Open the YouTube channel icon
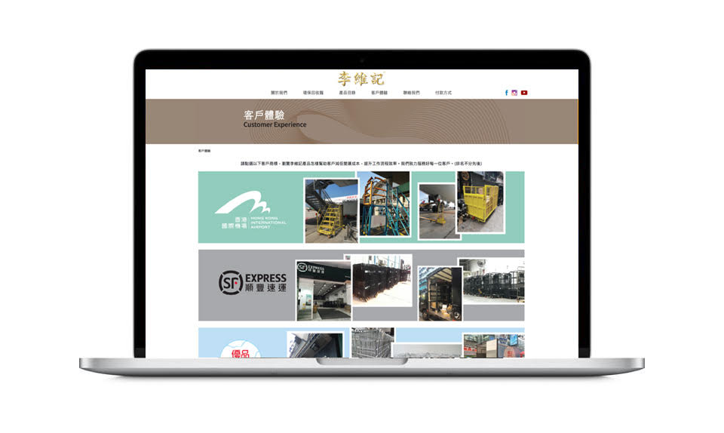724x433 pixels. point(524,93)
